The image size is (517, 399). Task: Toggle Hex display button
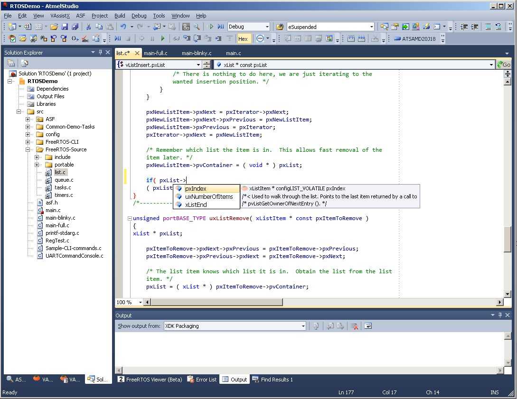click(x=243, y=38)
